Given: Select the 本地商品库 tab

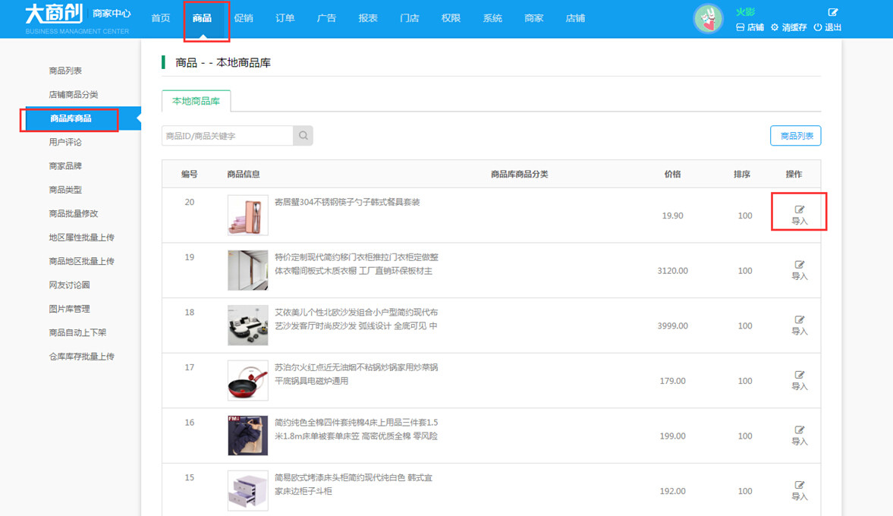Looking at the screenshot, I should coord(196,101).
